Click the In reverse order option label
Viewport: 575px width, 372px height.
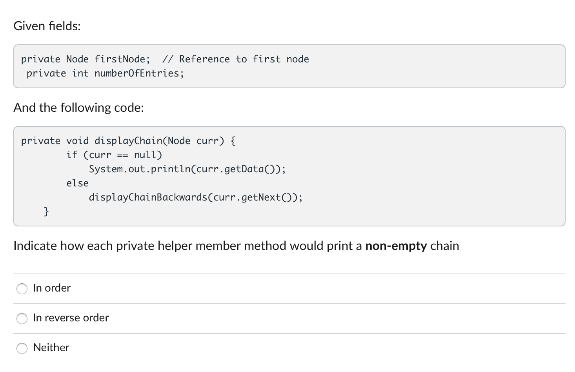pos(71,318)
